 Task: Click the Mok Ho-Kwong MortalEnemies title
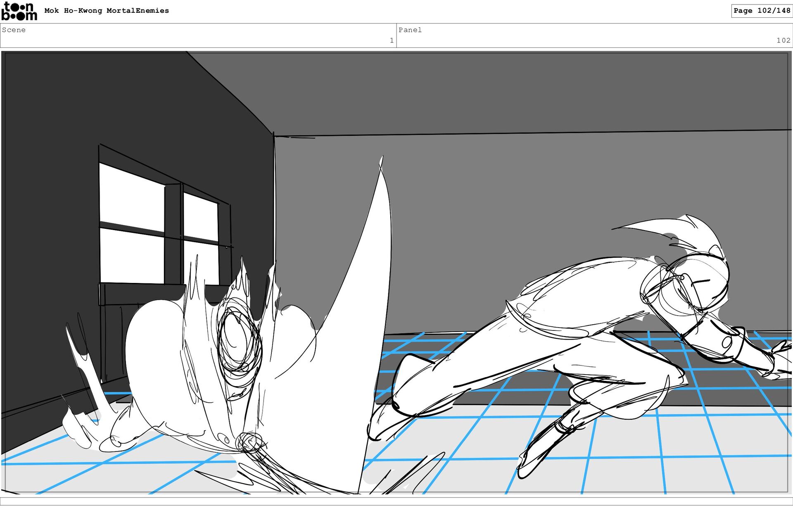pos(107,11)
